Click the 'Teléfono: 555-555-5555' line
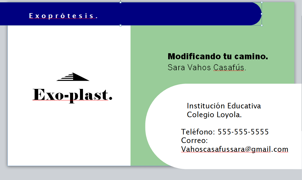302x180 pixels. pos(225,132)
